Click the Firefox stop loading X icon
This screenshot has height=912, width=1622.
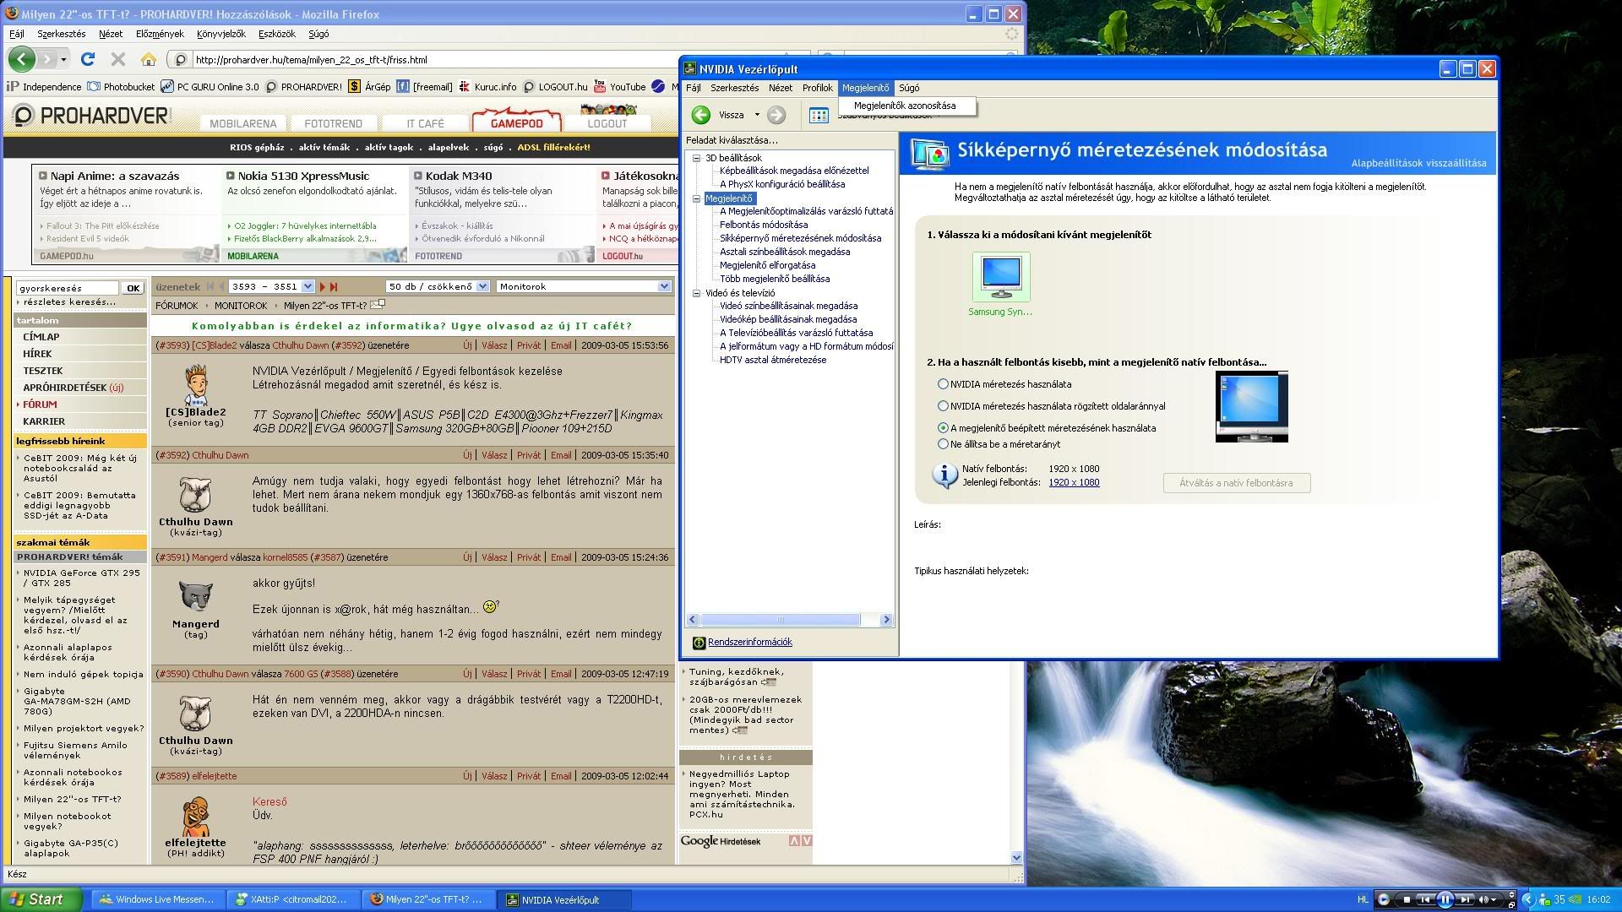click(x=118, y=59)
